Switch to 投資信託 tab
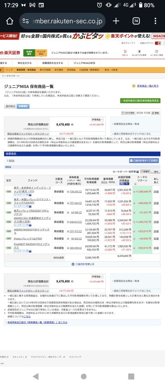The width and height of the screenshot is (165, 386). 23,106
